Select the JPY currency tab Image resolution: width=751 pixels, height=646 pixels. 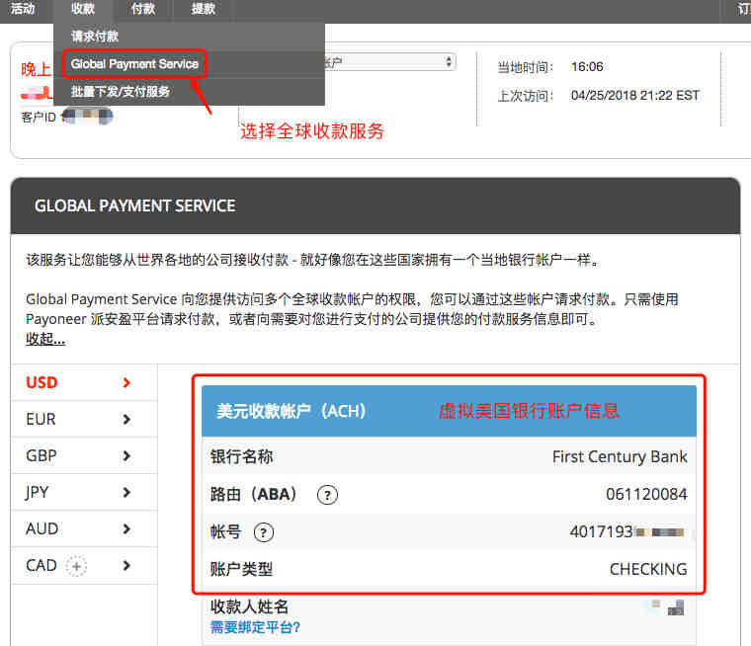pyautogui.click(x=84, y=492)
